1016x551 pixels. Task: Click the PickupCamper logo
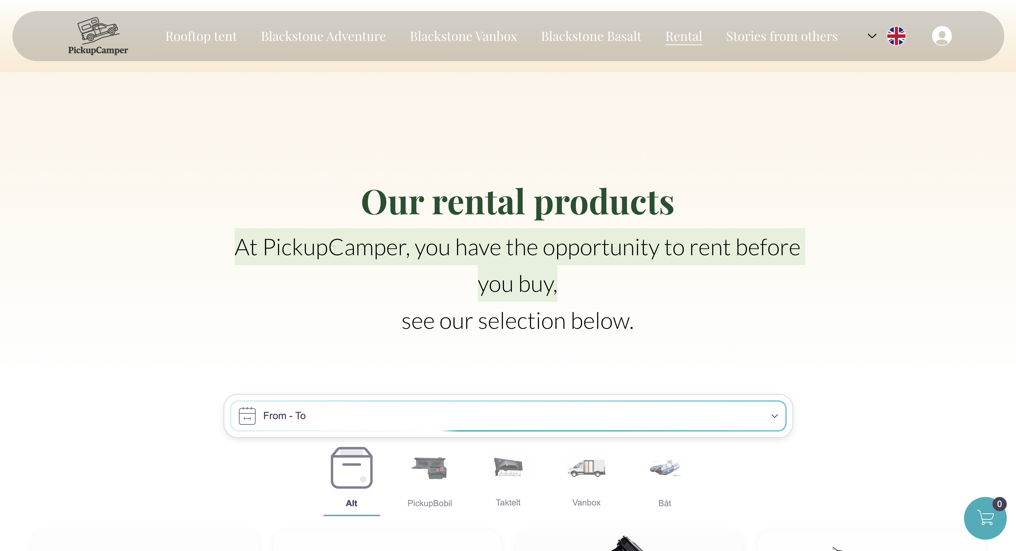tap(98, 36)
